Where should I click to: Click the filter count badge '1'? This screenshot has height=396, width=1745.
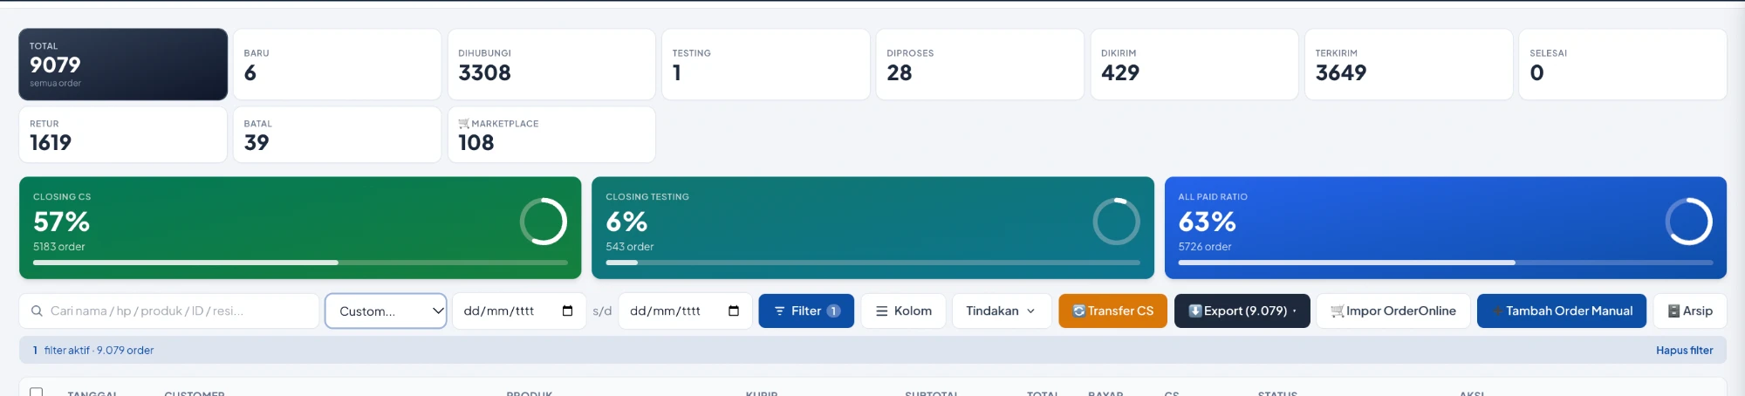click(x=833, y=311)
